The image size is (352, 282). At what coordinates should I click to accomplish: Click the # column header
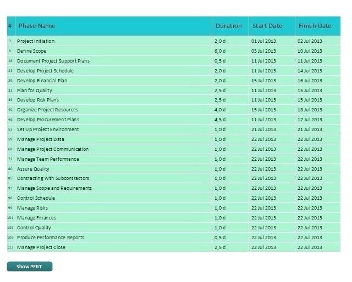10,26
